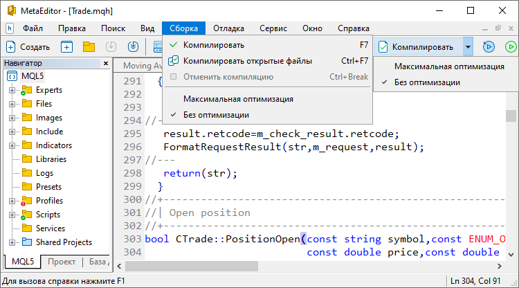This screenshot has width=519, height=288.
Task: Open the yellow folder toolbar icon
Action: tap(89, 47)
